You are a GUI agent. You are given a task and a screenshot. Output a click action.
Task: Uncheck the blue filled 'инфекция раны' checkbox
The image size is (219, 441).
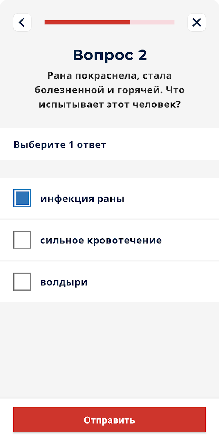tap(22, 198)
